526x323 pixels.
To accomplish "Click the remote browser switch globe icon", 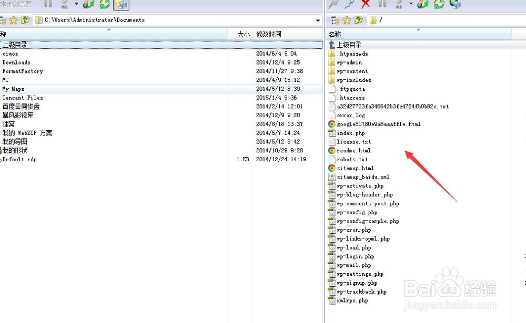I will (x=455, y=4).
